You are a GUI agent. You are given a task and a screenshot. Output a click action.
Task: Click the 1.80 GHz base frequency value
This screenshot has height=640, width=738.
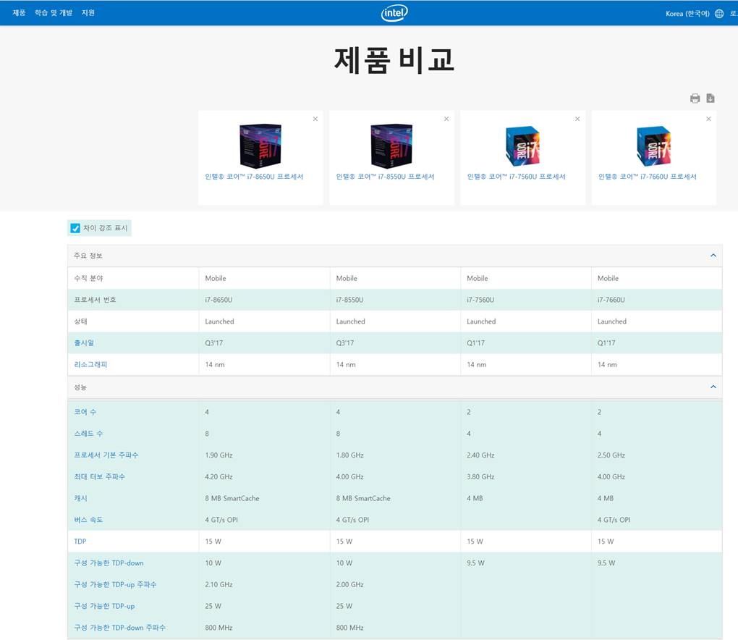pyautogui.click(x=349, y=455)
